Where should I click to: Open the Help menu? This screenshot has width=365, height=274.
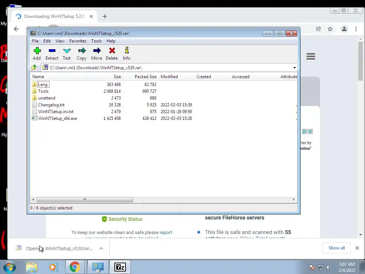[x=111, y=41]
